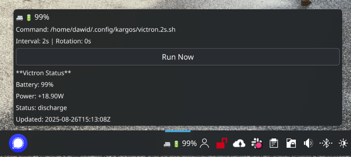The width and height of the screenshot is (351, 157).
Task: Click the van emoji in the popup header
Action: pyautogui.click(x=19, y=18)
